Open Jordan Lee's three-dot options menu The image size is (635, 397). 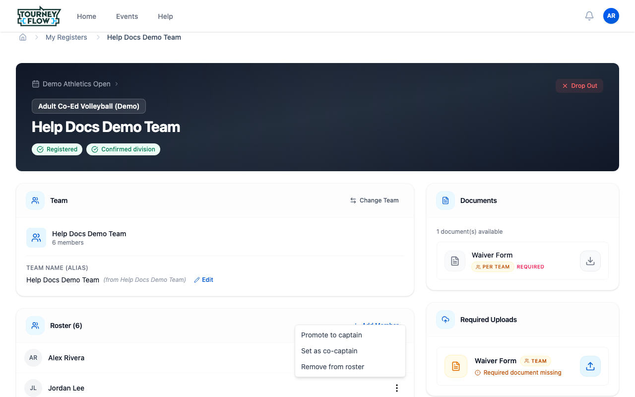point(396,388)
